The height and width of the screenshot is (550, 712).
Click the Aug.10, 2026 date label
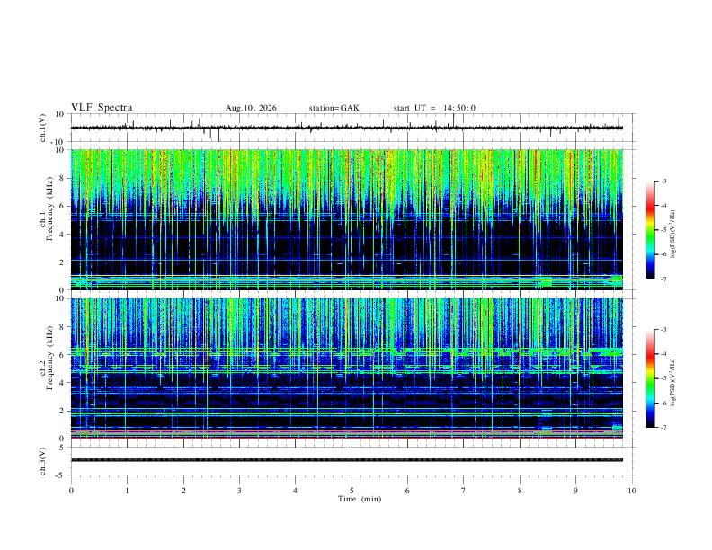click(x=251, y=108)
